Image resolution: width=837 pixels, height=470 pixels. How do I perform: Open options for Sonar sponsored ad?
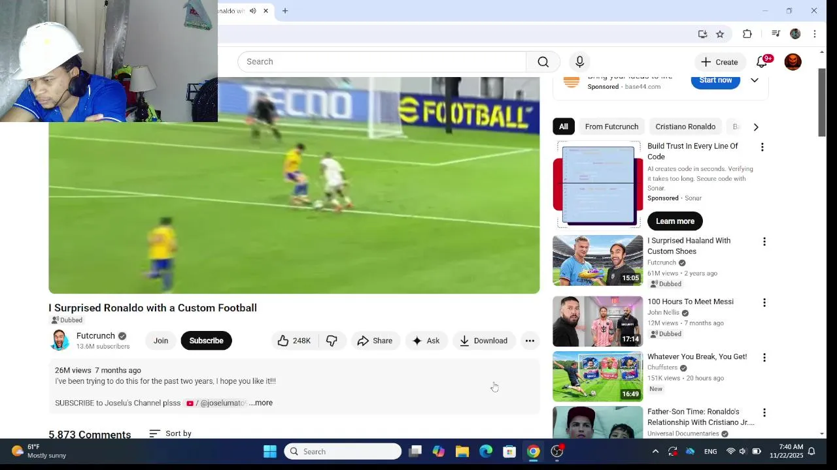click(762, 147)
